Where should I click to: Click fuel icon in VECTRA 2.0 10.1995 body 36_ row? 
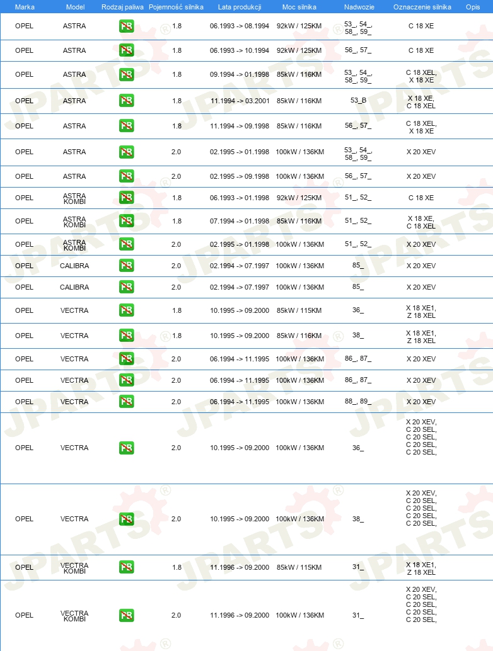pyautogui.click(x=126, y=448)
